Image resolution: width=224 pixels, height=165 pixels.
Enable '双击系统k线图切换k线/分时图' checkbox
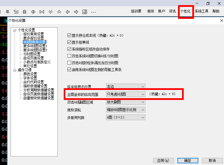coord(69,56)
